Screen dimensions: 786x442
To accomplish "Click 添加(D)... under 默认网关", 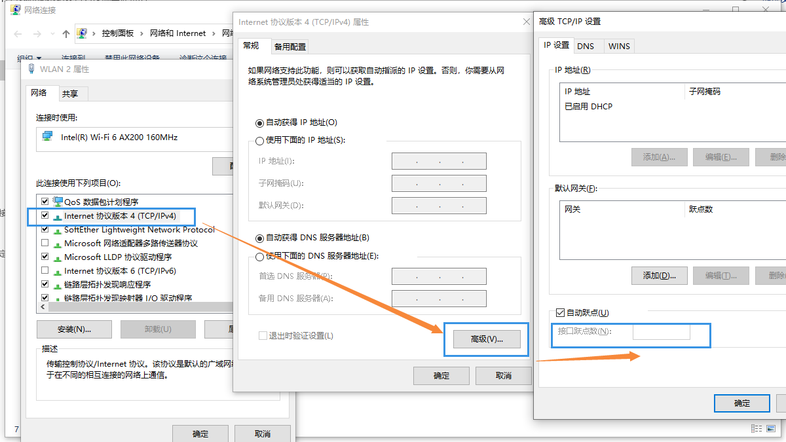I will 659,275.
